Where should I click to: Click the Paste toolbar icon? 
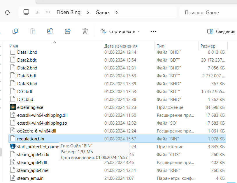click(x=33, y=31)
